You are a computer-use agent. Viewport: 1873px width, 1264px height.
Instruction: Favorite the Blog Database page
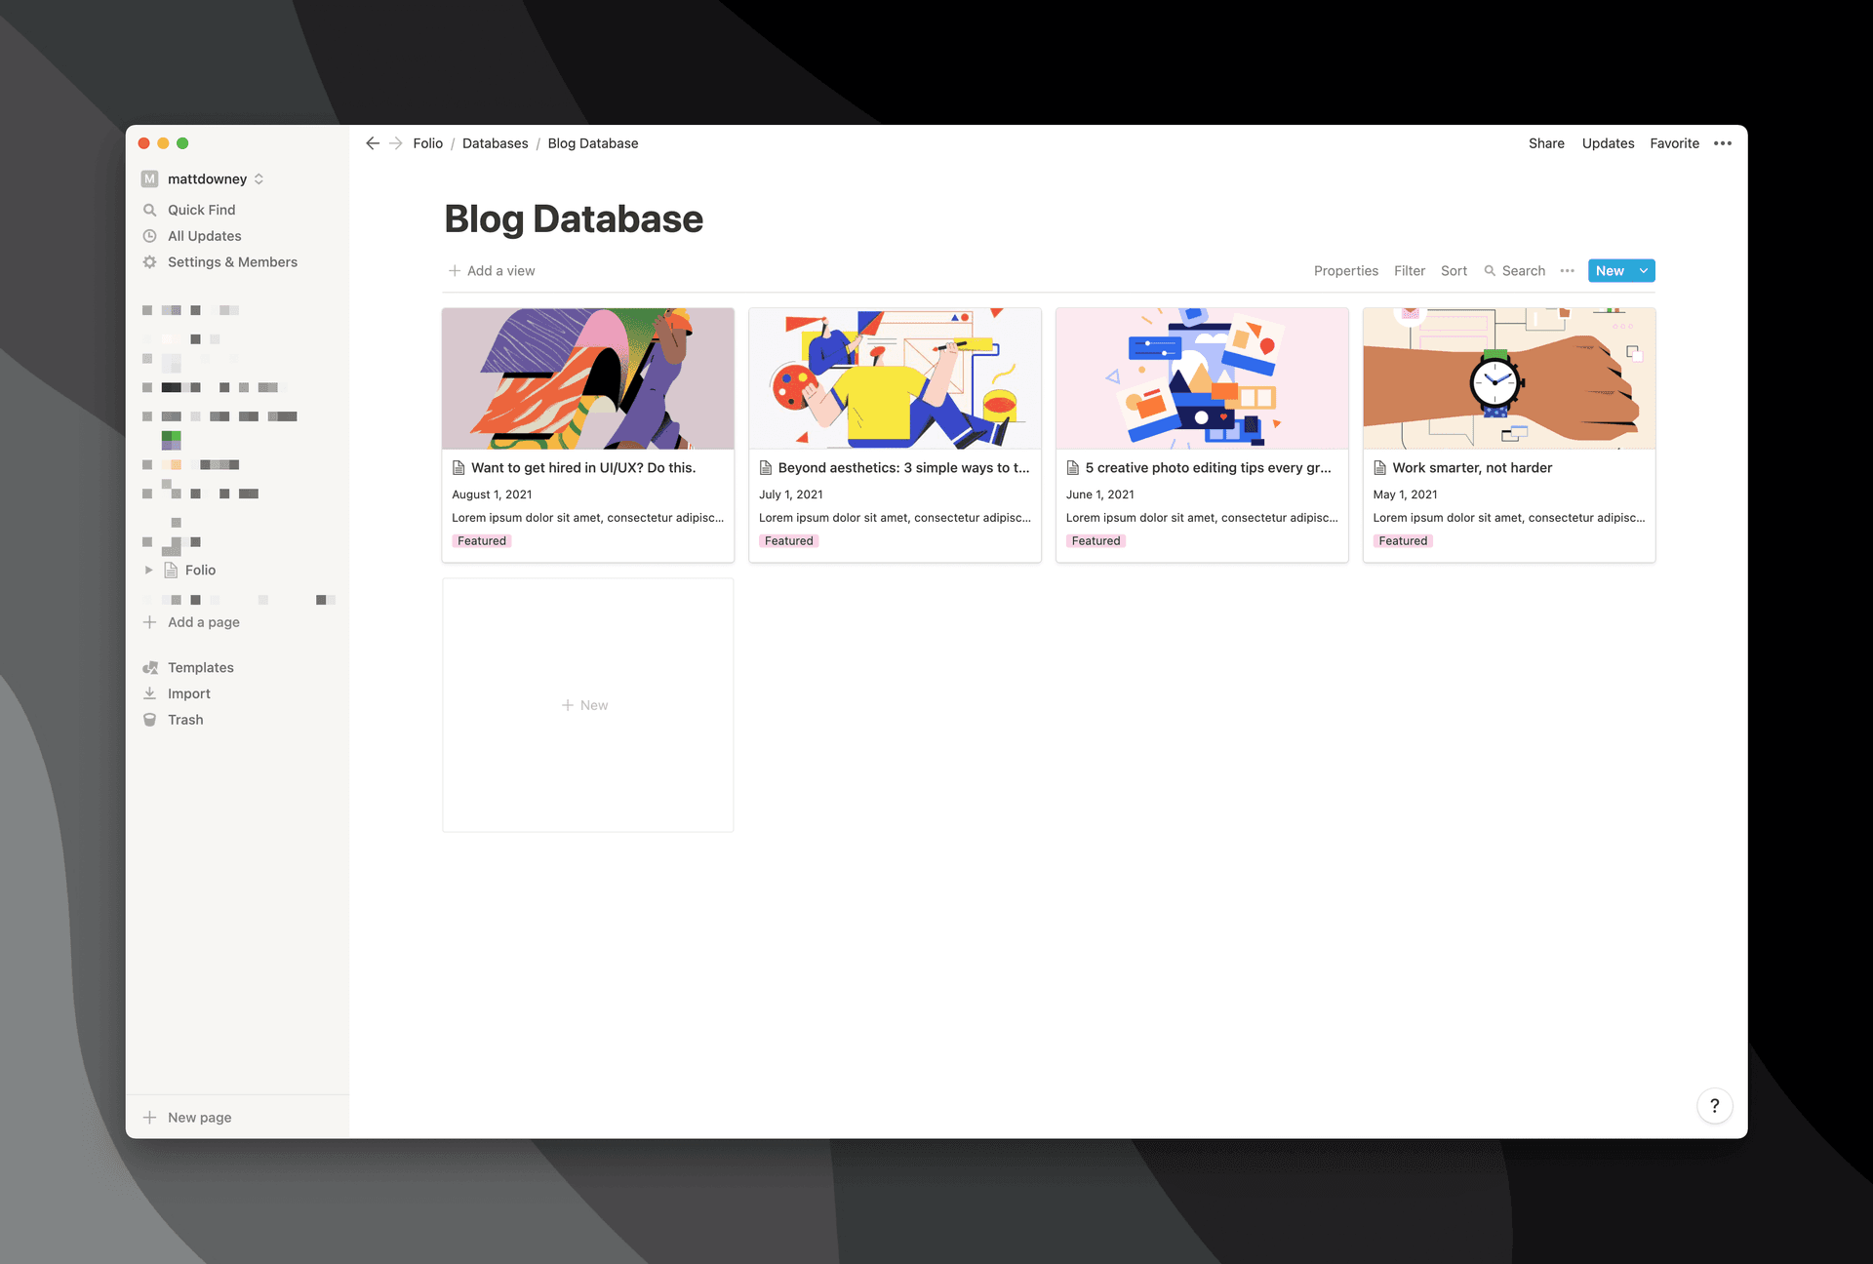tap(1674, 142)
